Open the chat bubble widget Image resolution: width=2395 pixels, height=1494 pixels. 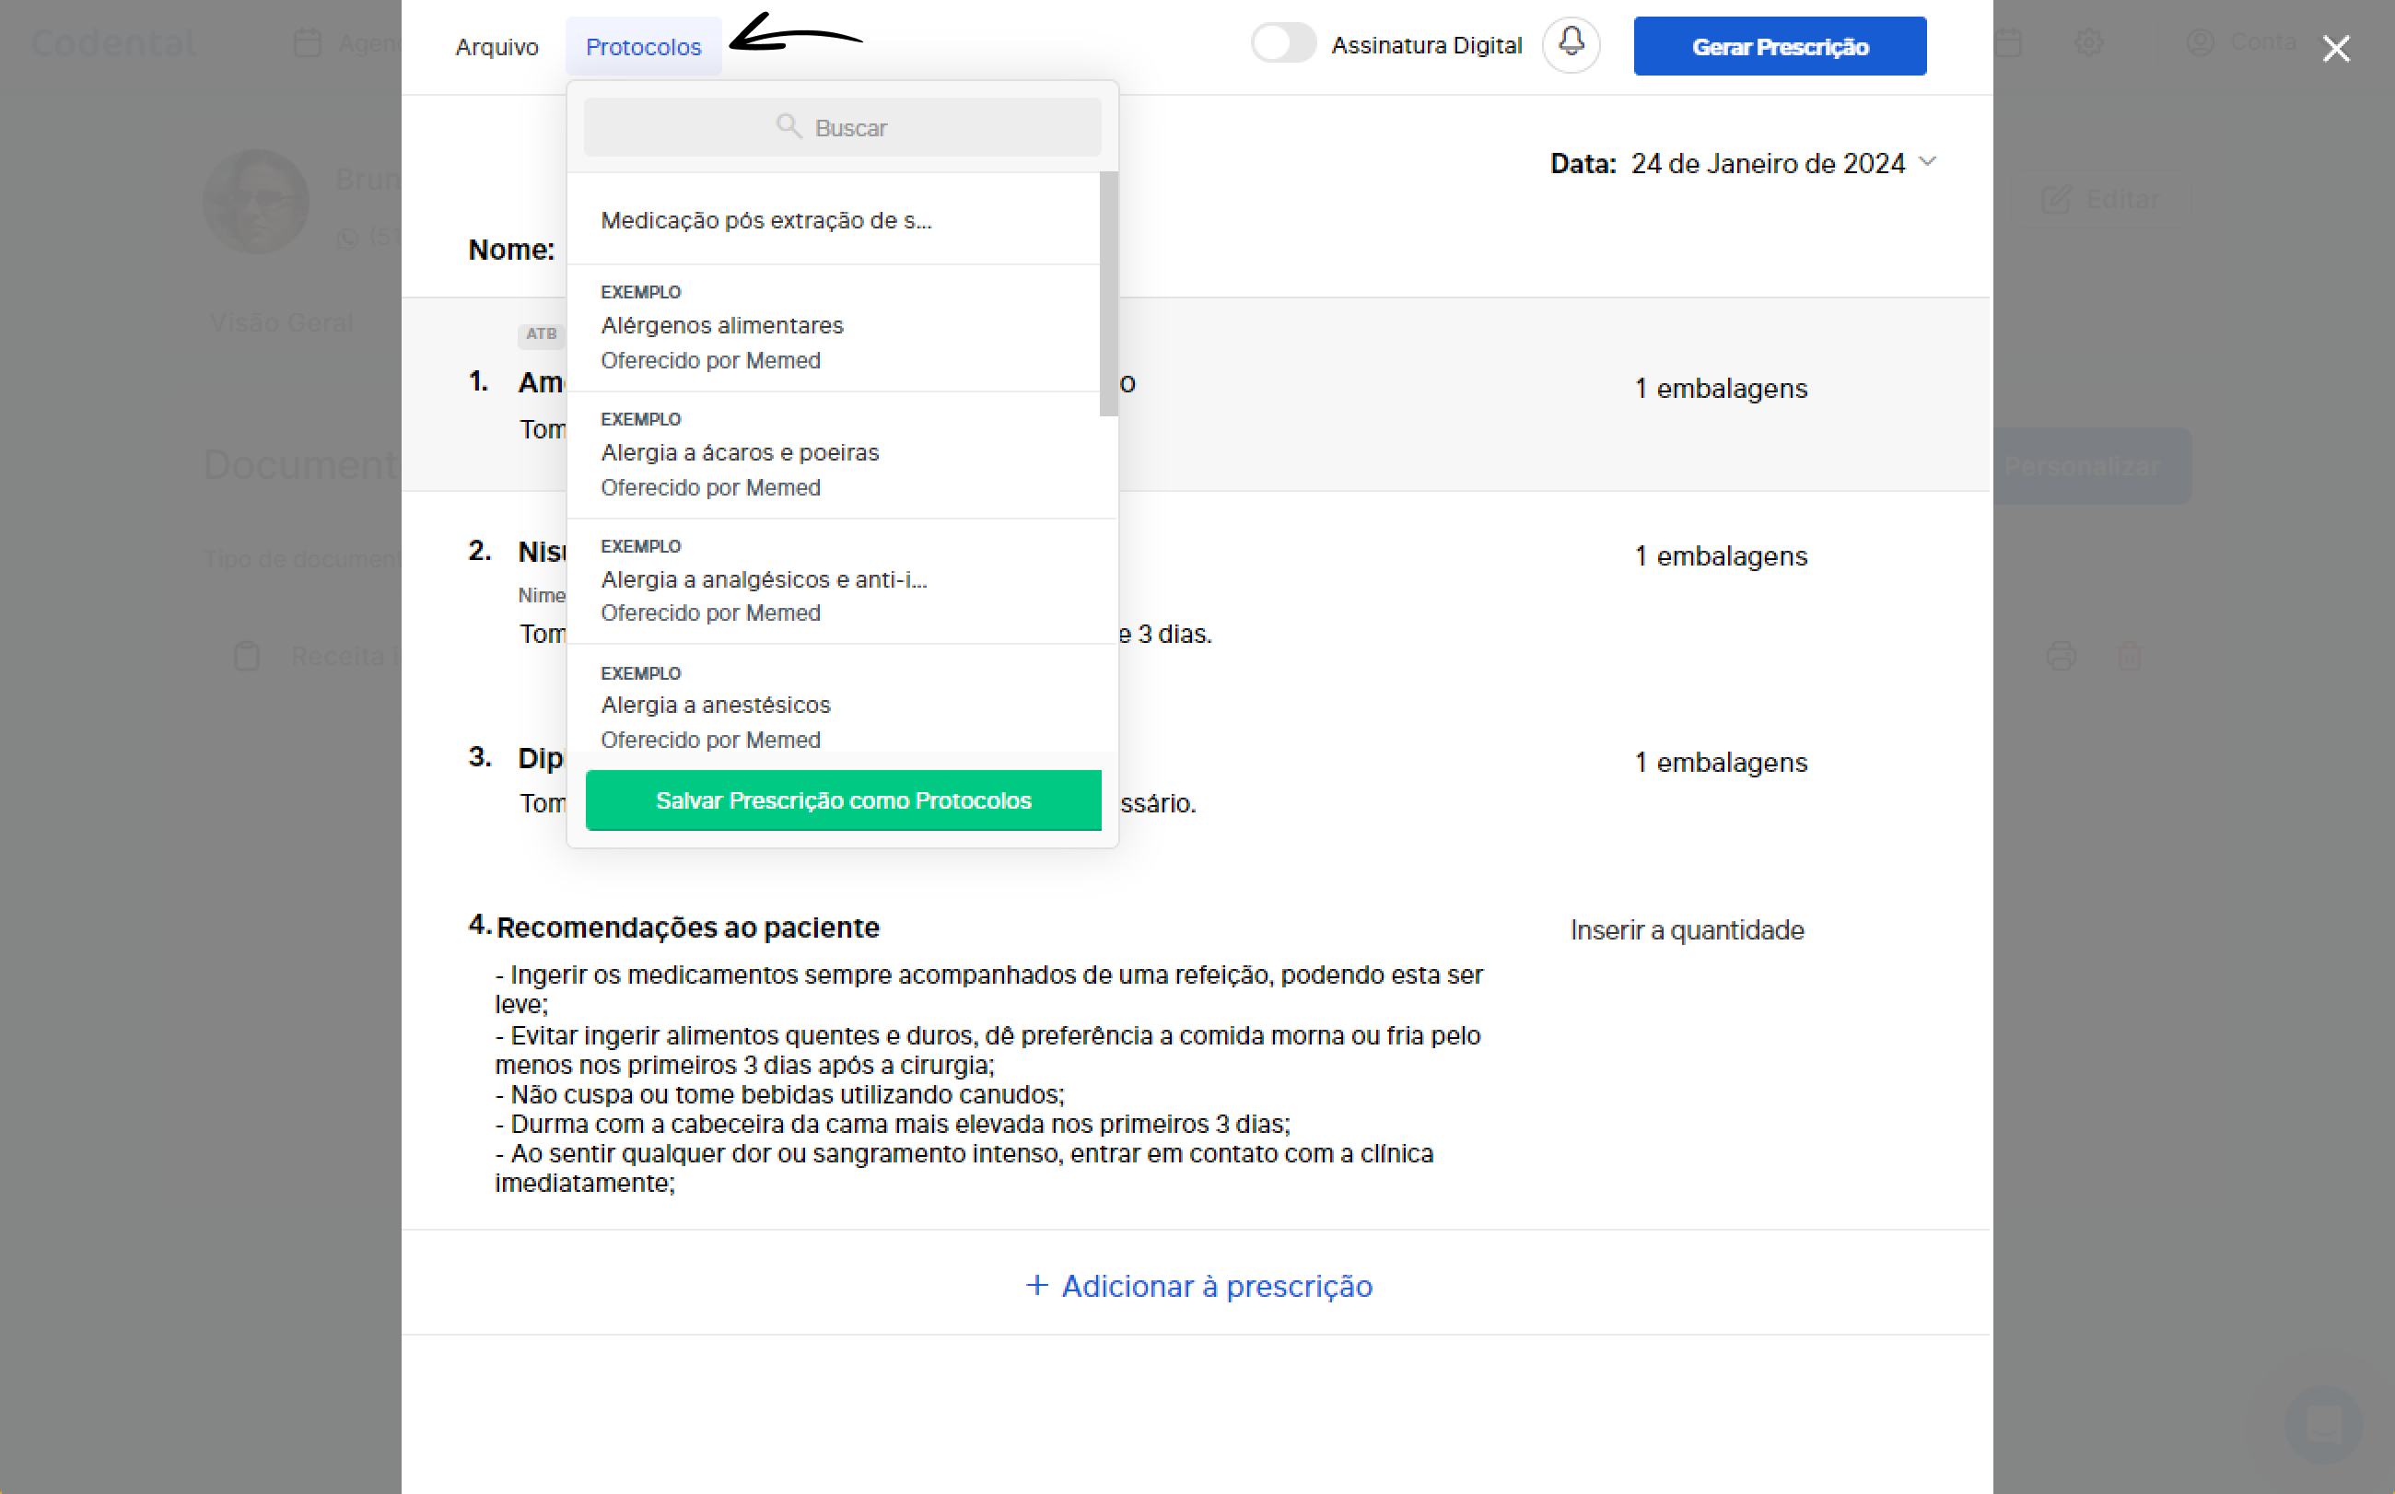pyautogui.click(x=2323, y=1424)
